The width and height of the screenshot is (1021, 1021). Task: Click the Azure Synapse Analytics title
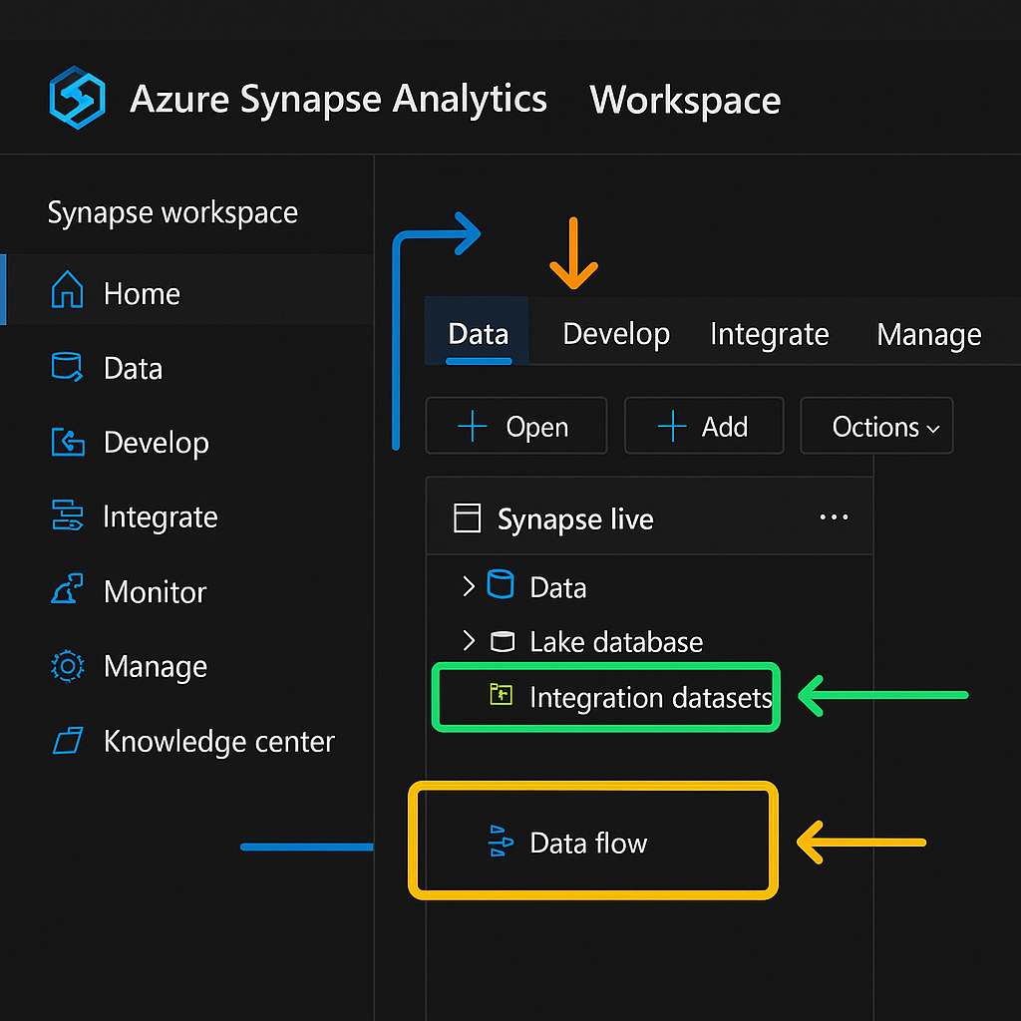pos(338,100)
